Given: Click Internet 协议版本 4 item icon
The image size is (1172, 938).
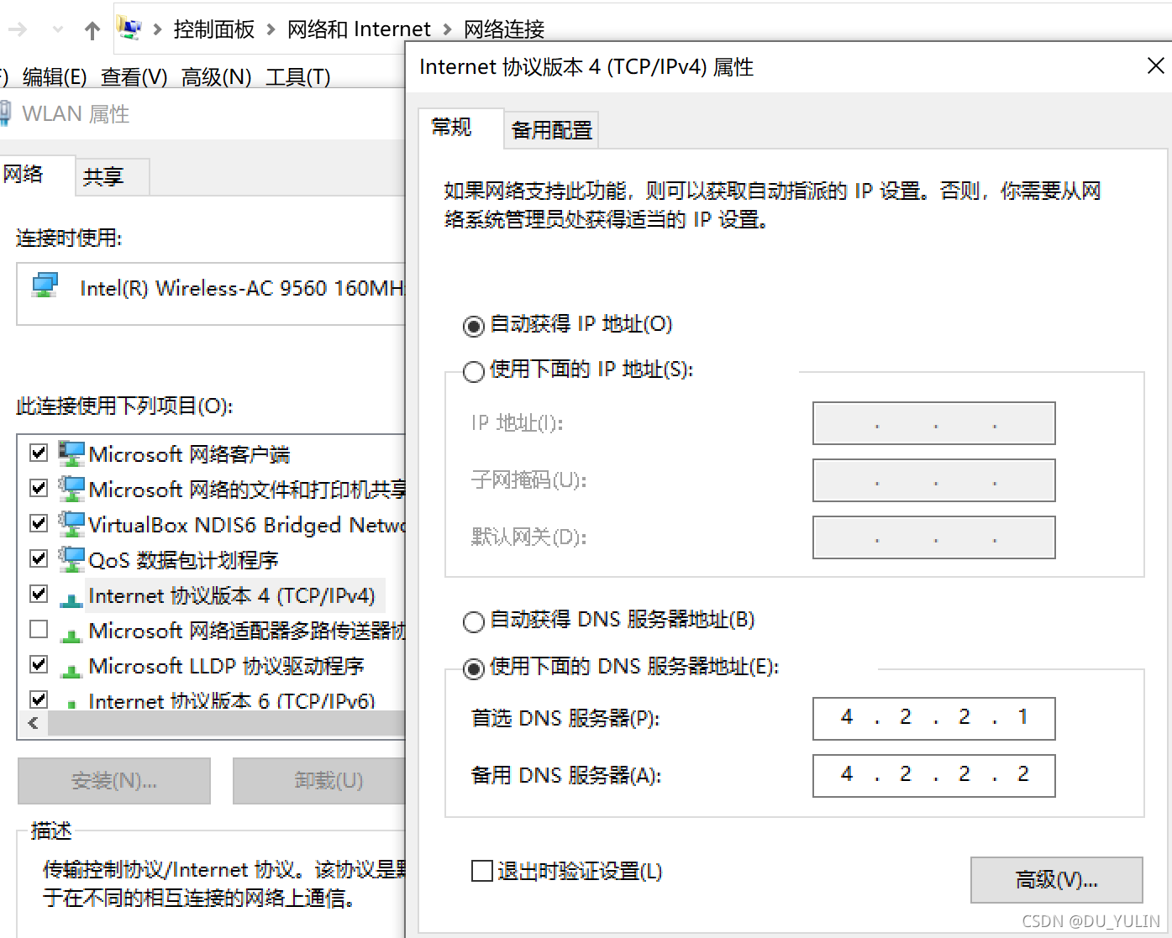Looking at the screenshot, I should [71, 600].
